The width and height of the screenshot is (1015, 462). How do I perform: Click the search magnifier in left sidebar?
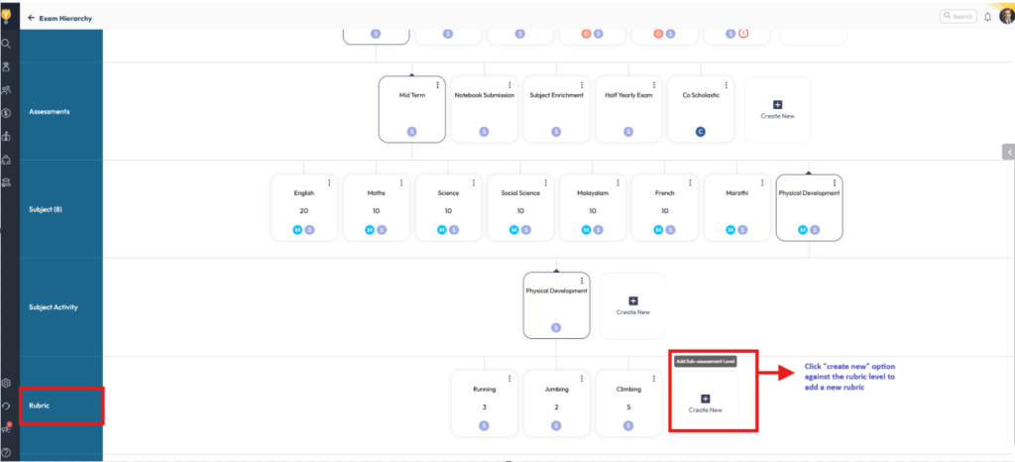pos(6,44)
